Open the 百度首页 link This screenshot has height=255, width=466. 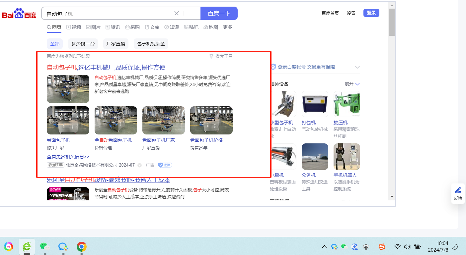pyautogui.click(x=330, y=13)
